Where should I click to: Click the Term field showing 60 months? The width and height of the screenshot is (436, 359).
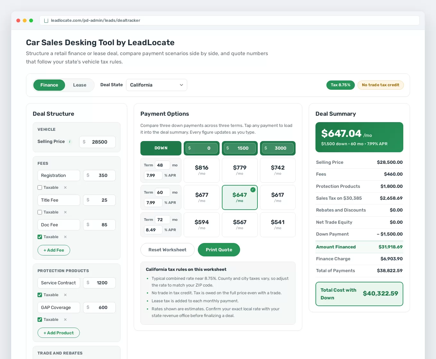pos(162,192)
